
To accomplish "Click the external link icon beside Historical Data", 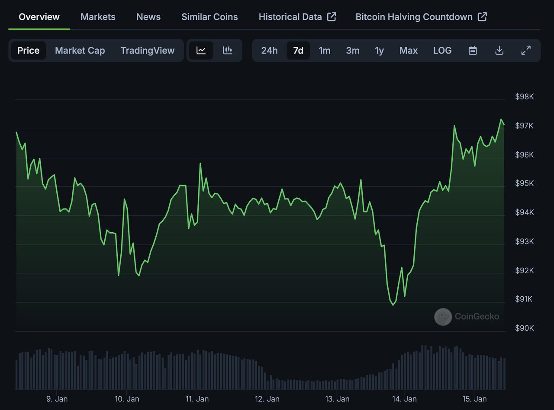I will [x=332, y=17].
